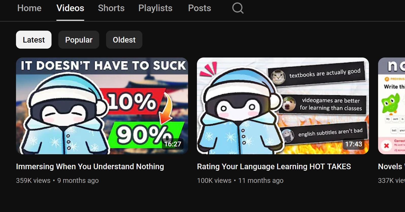The width and height of the screenshot is (405, 212).
Task: Sort videos by Popular
Action: [79, 40]
